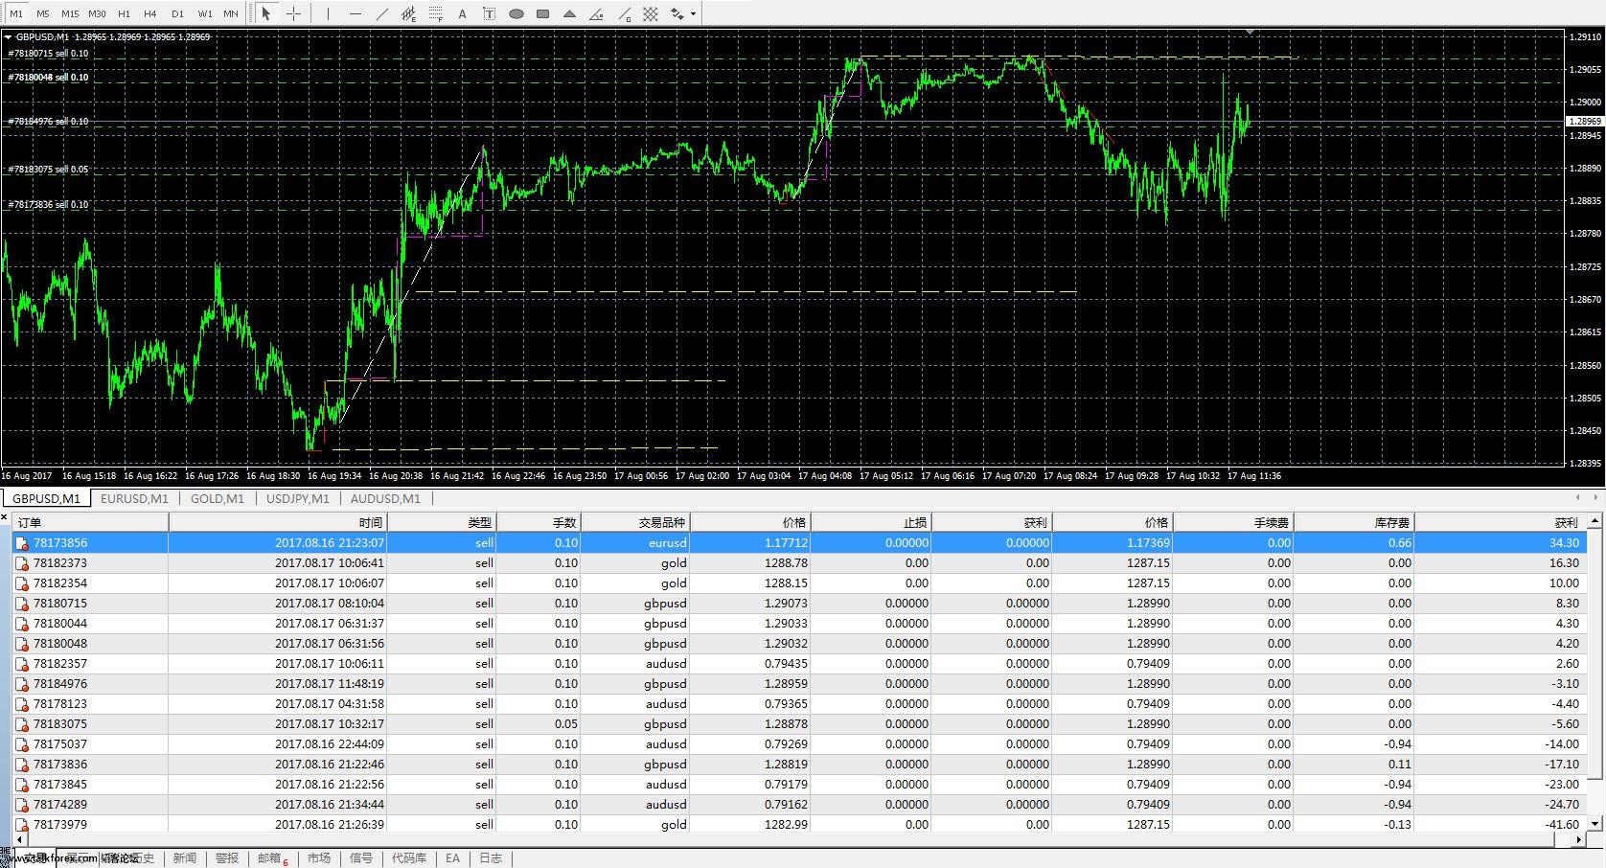1606x868 pixels.
Task: Draw a horizontal line on chart
Action: click(355, 13)
